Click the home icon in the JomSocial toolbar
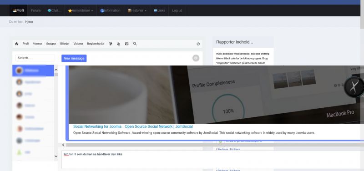364x171 pixels. tap(16, 44)
